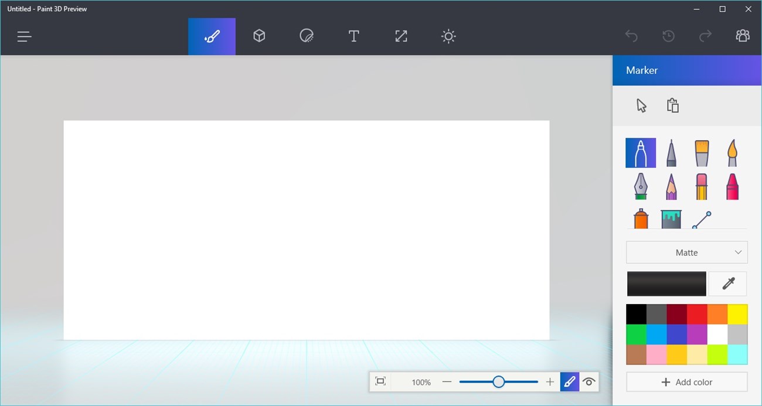Select the 3D shapes tool
This screenshot has width=762, height=406.
coord(259,36)
